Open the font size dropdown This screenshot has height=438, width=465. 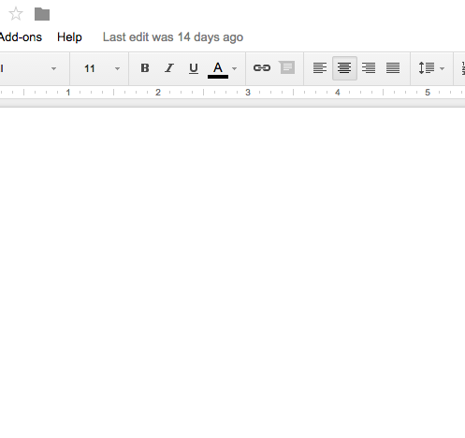pyautogui.click(x=99, y=68)
